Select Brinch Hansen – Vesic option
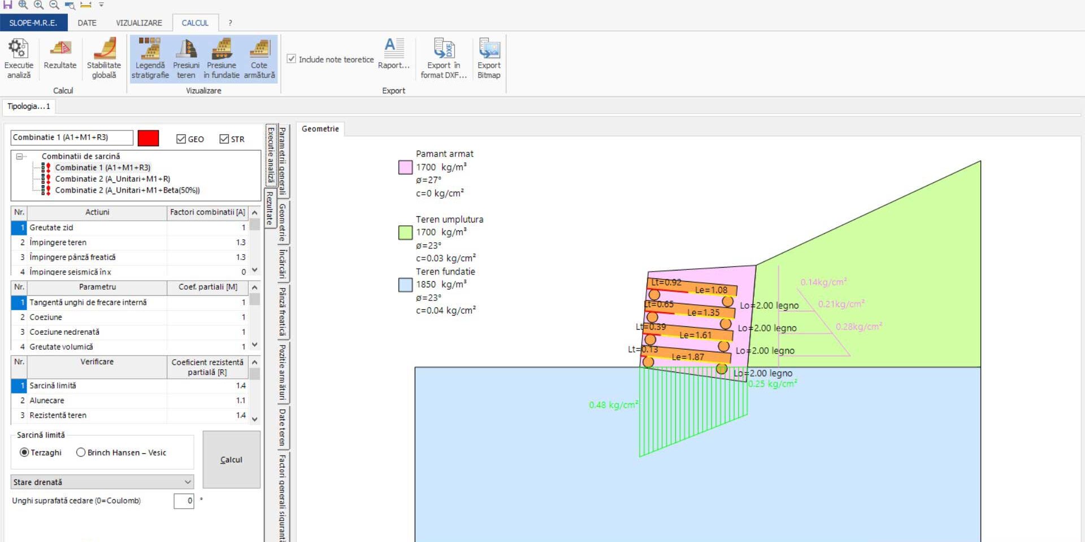1085x542 pixels. 81,452
